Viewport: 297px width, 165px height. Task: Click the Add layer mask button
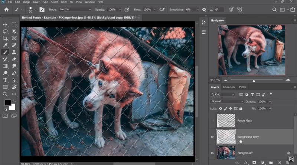(254, 162)
